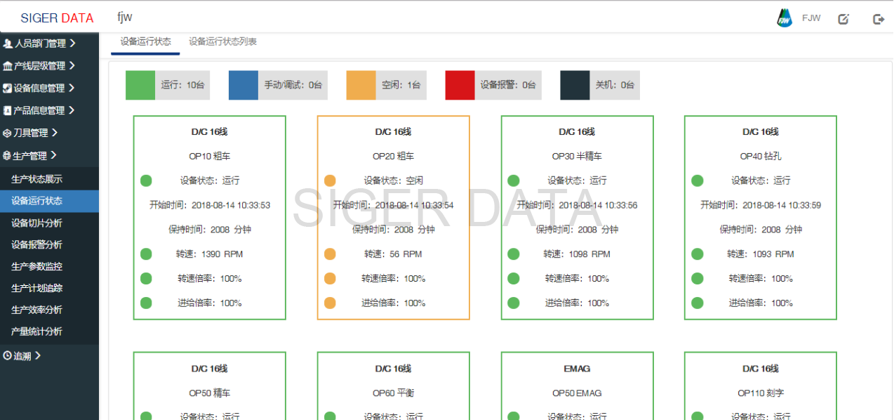Click green status dot in OP10 粗车 card
This screenshot has width=894, height=420.
146,181
